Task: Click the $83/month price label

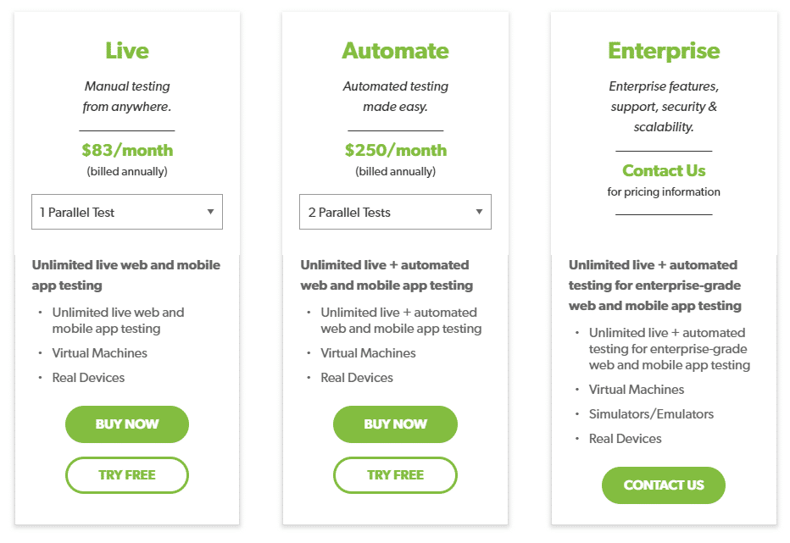Action: pyautogui.click(x=126, y=149)
